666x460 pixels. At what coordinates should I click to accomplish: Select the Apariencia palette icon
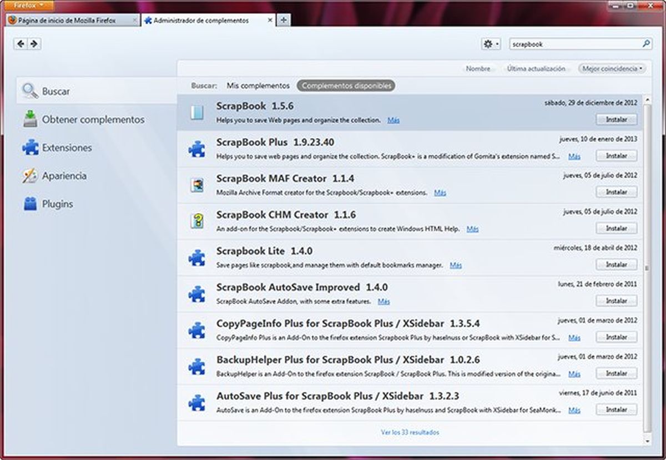point(30,175)
